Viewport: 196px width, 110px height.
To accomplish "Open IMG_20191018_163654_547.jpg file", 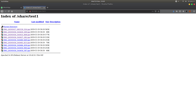I will point(17,50).
